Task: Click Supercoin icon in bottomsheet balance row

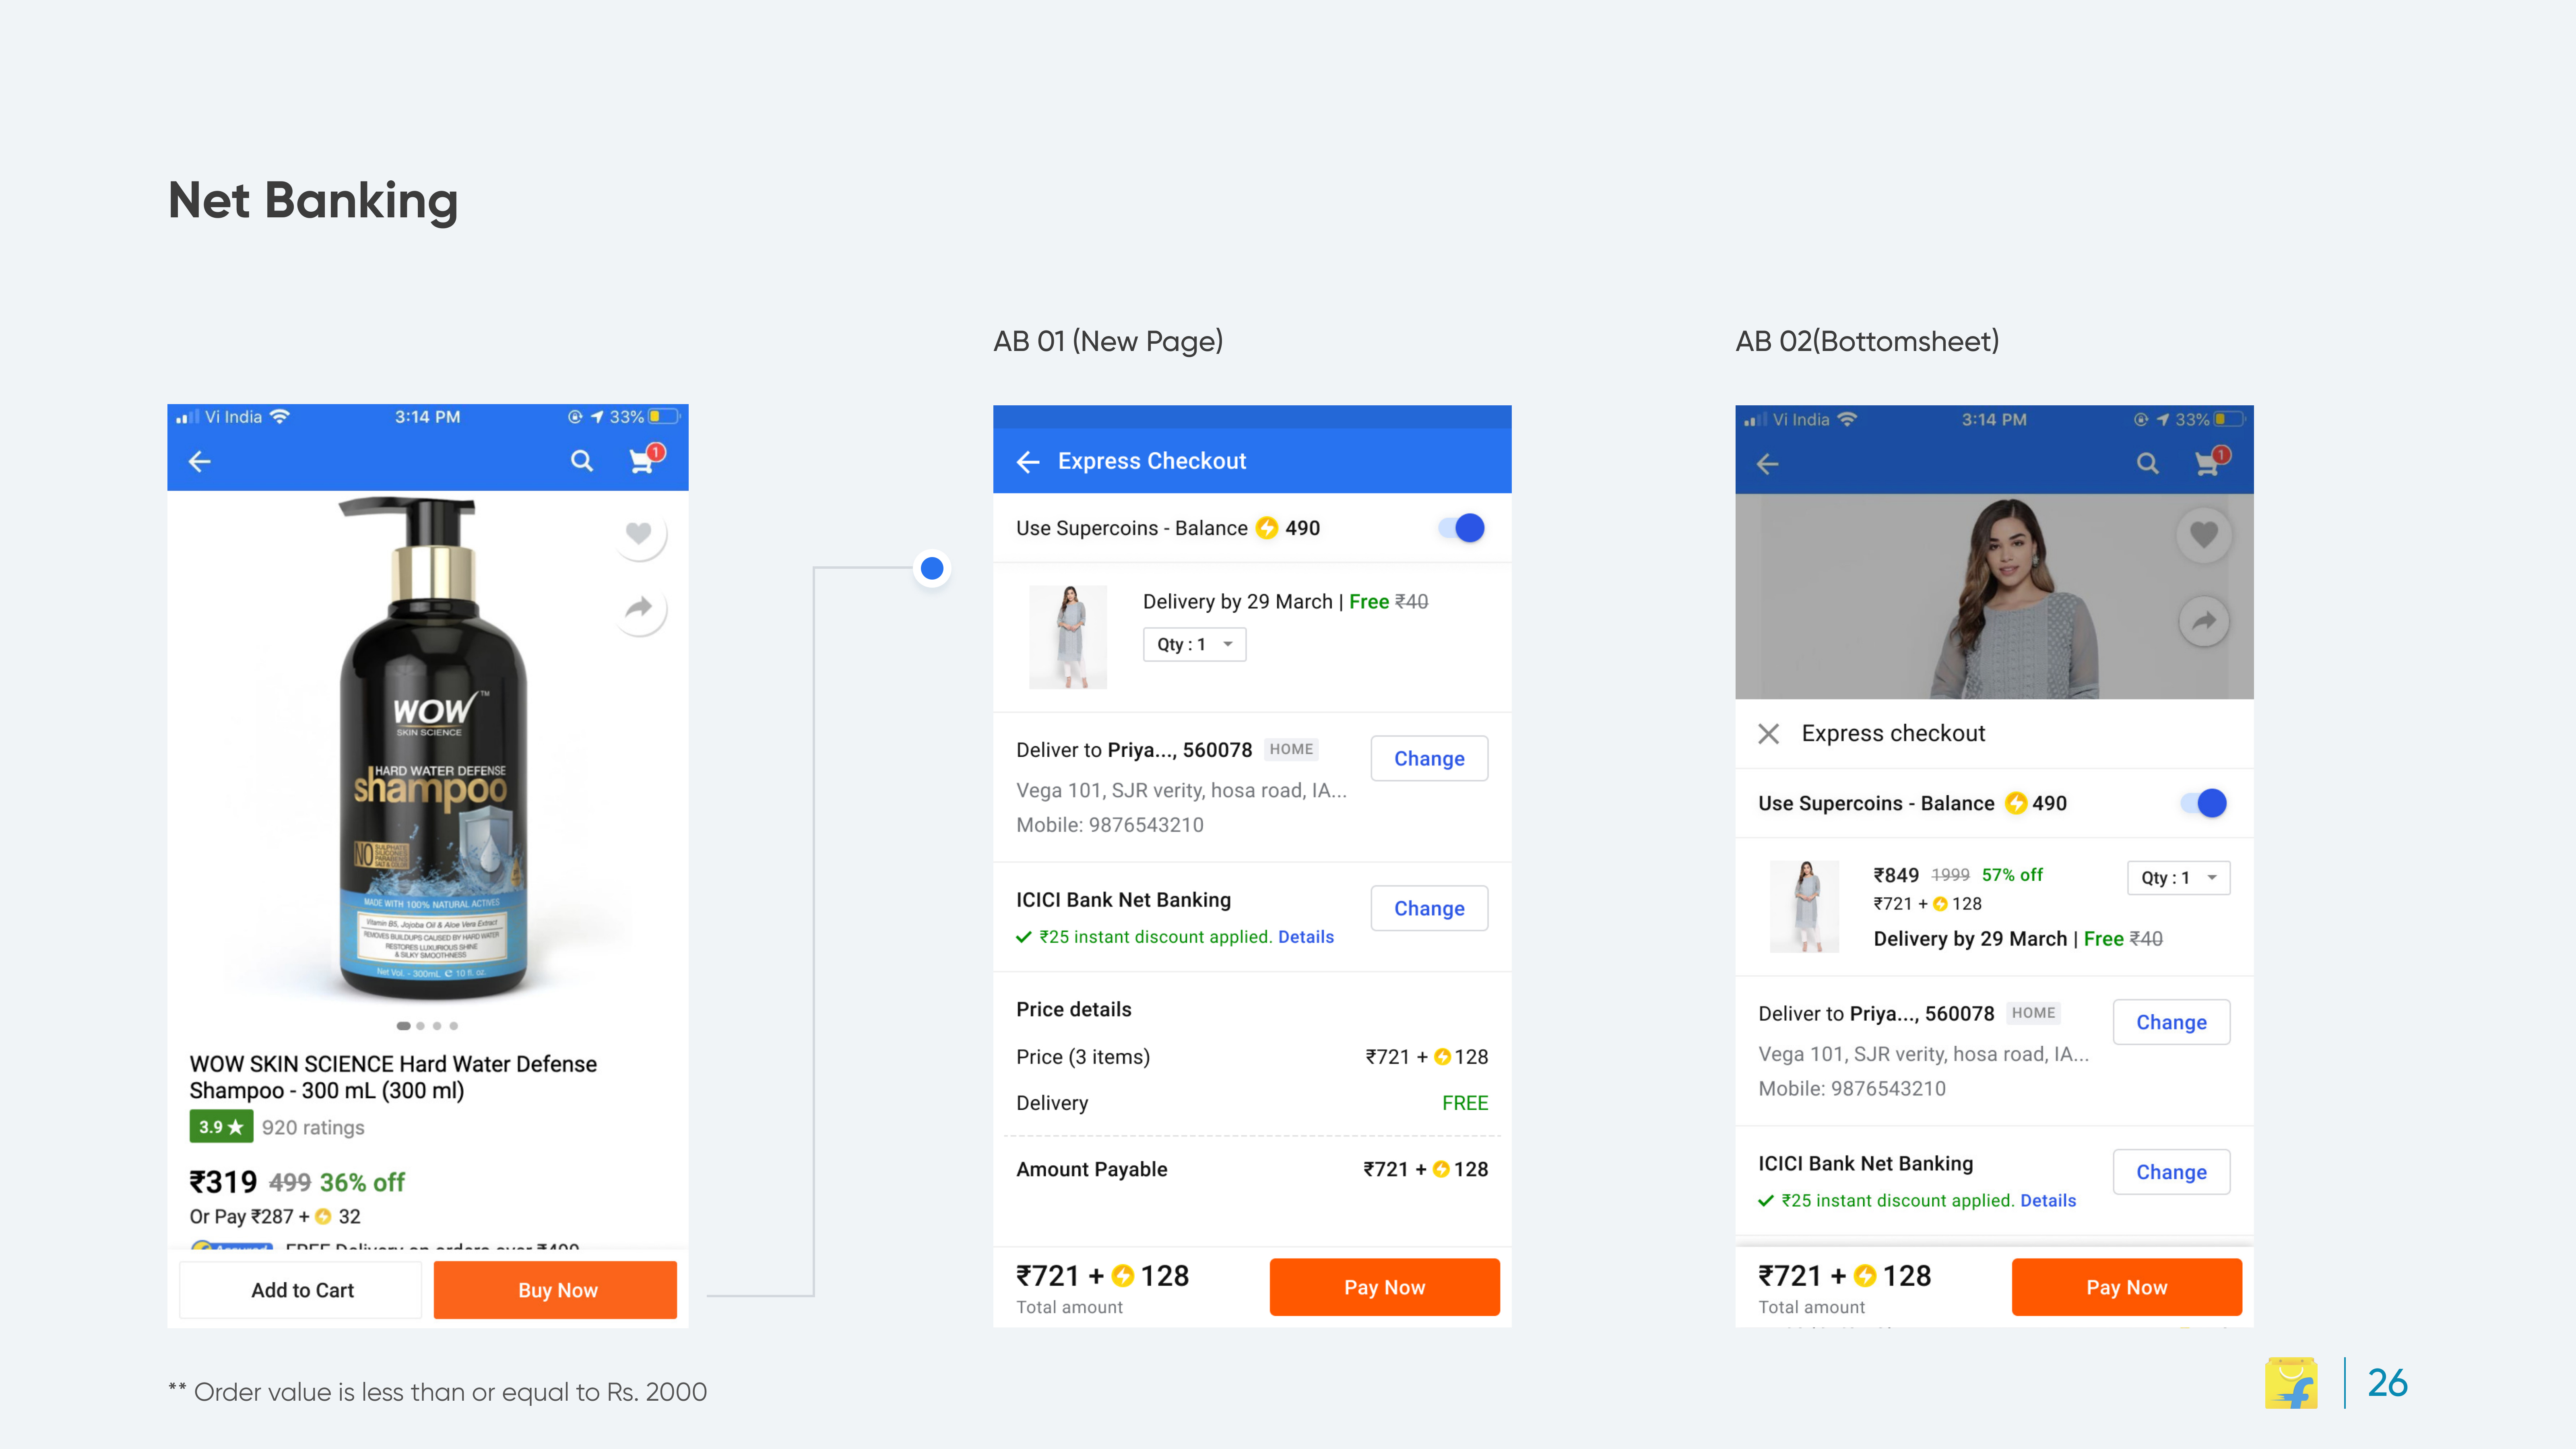Action: 2016,803
